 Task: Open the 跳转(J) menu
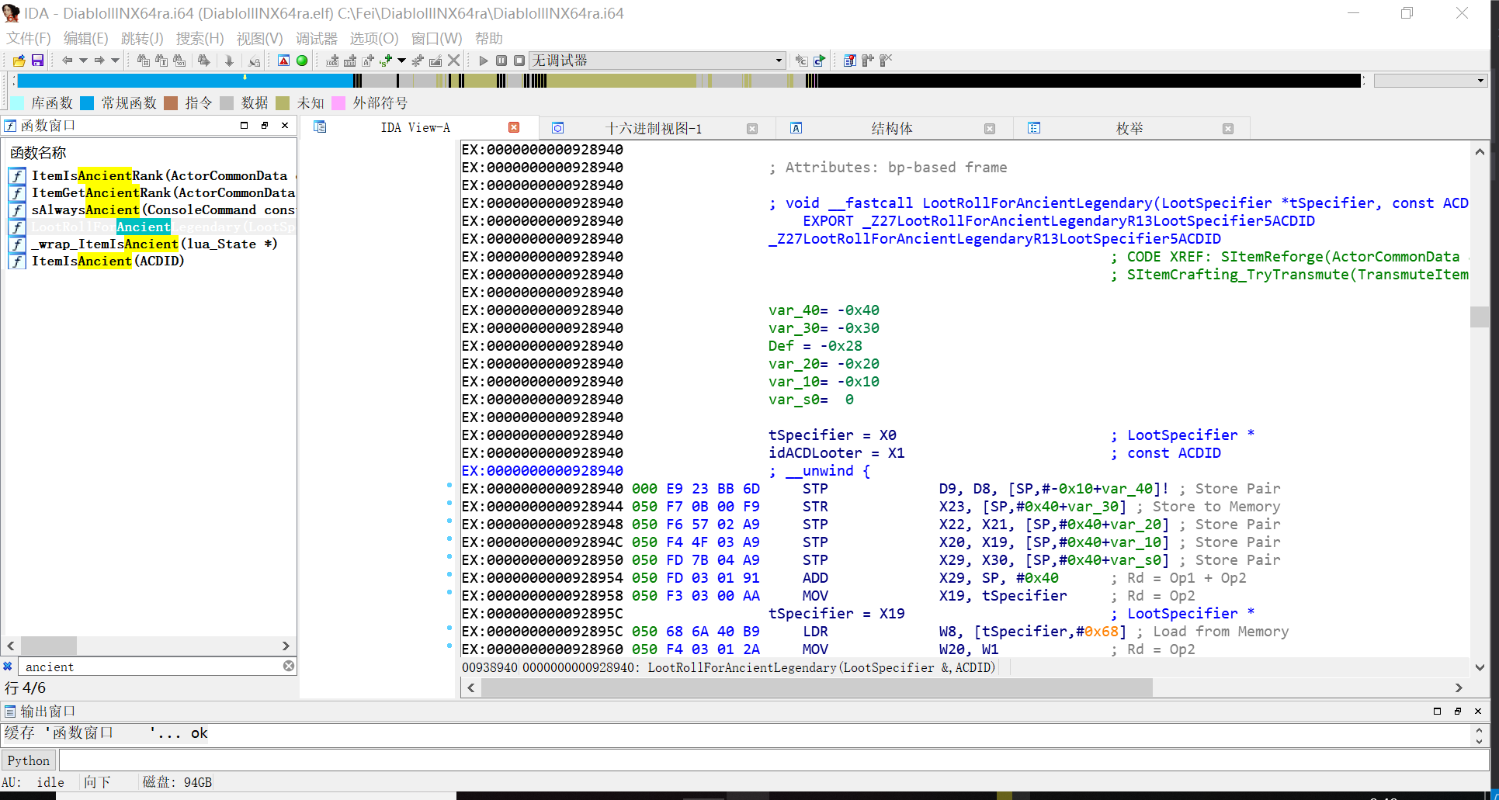pos(142,38)
